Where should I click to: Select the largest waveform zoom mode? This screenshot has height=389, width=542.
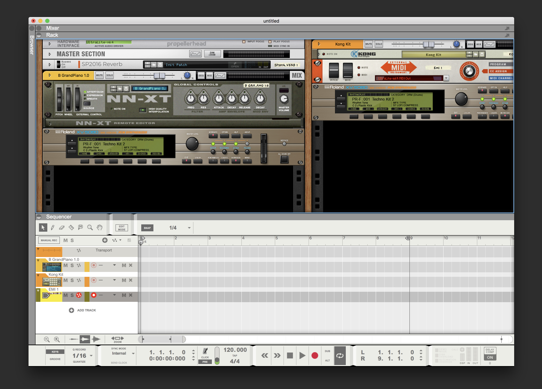pos(96,339)
